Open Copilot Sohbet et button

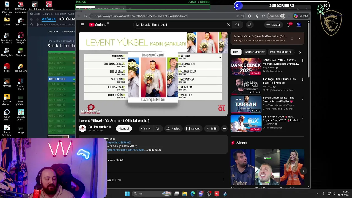[x=301, y=16]
